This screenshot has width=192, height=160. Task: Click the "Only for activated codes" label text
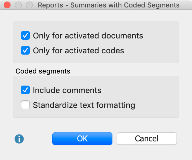coord(78,51)
